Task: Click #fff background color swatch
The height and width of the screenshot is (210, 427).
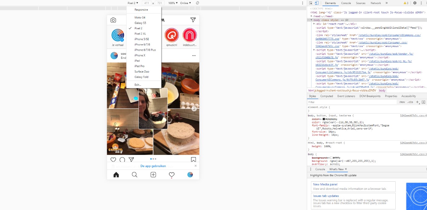Action: [331, 158]
